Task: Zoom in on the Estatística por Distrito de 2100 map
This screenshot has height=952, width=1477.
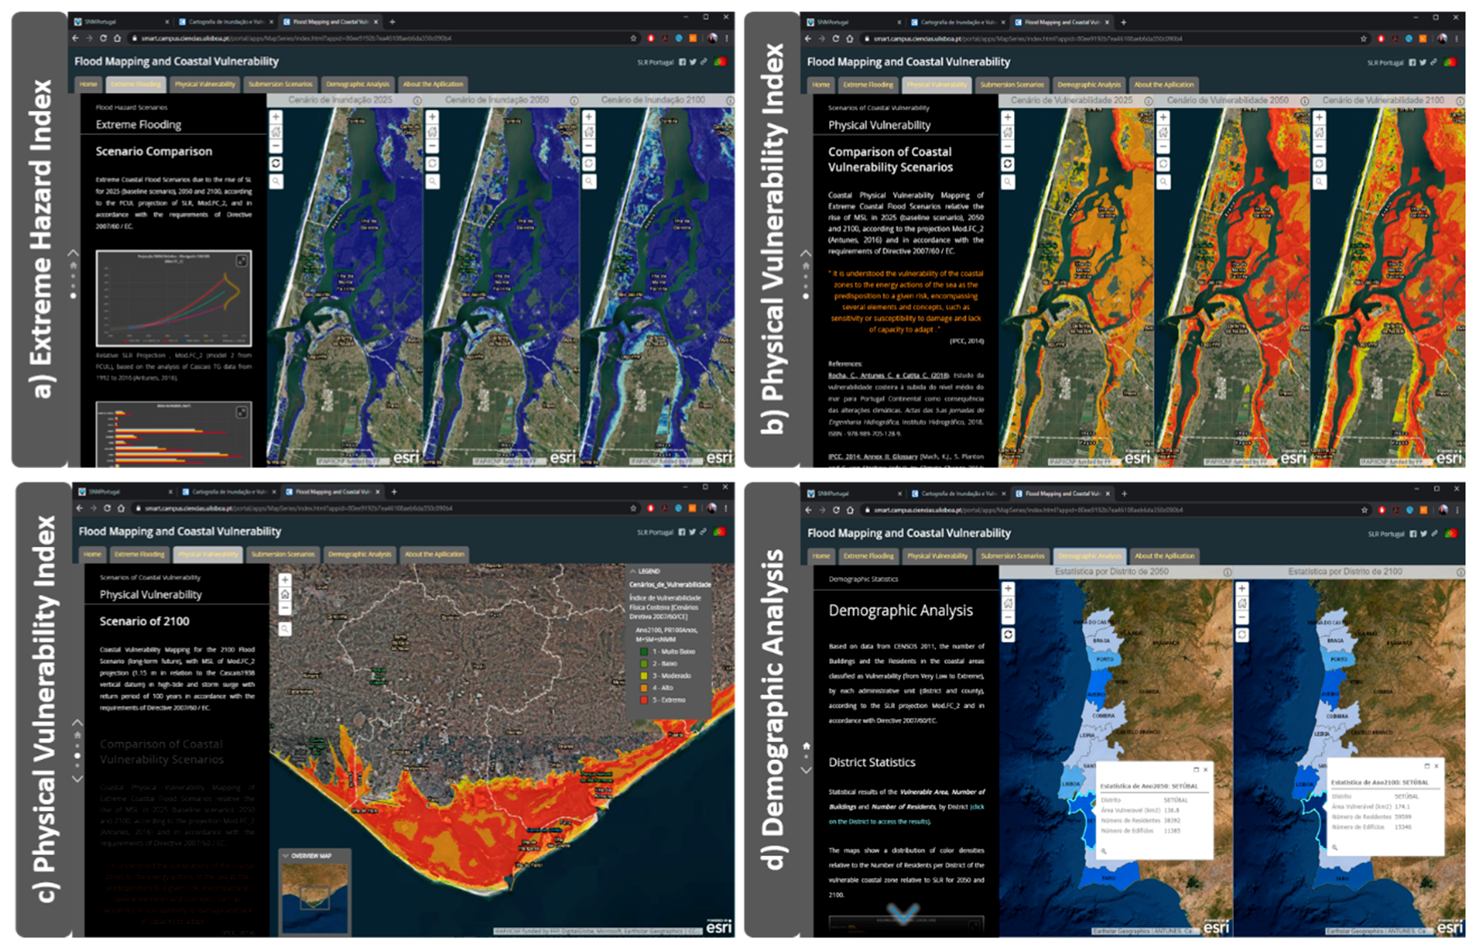Action: click(x=1241, y=588)
